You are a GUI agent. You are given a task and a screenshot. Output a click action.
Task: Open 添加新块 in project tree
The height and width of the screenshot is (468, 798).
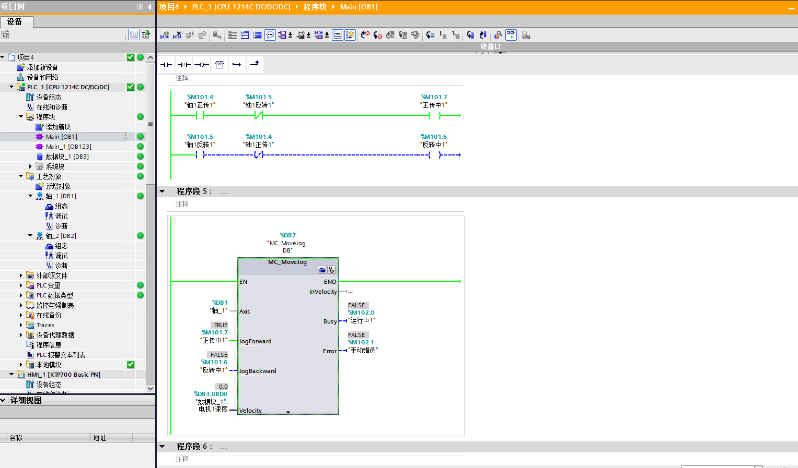tap(58, 127)
